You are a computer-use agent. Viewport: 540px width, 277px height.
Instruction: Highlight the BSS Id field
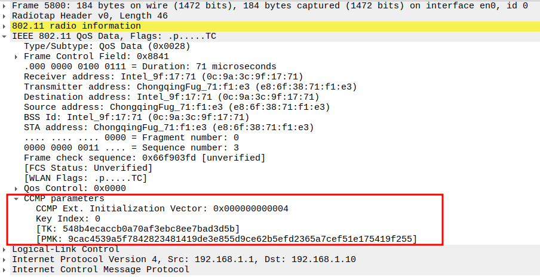136,117
